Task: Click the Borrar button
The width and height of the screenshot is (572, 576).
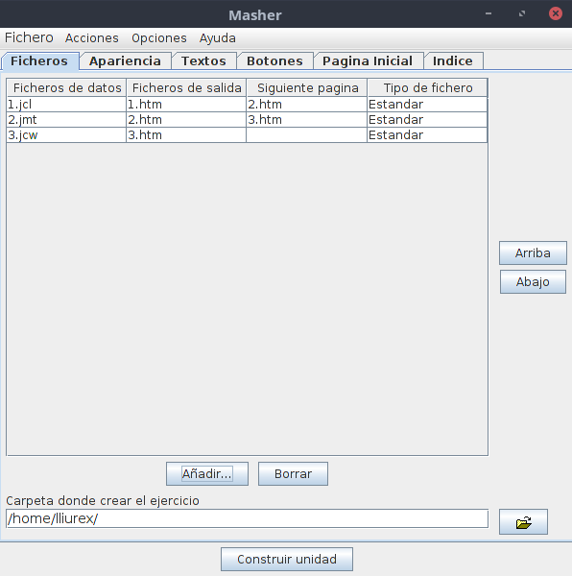Action: coord(293,474)
